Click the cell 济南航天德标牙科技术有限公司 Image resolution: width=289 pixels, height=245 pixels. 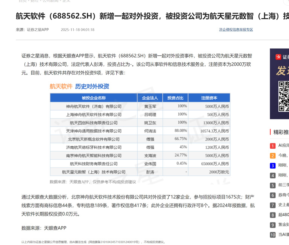coord(94,148)
